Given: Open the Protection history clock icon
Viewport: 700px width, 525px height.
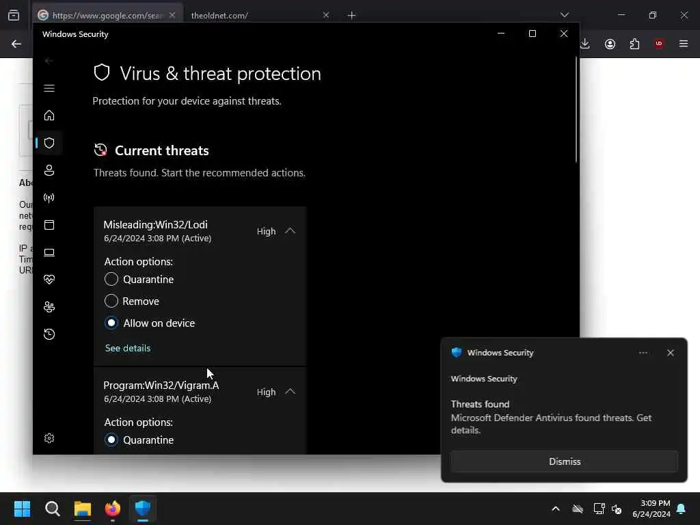Looking at the screenshot, I should pyautogui.click(x=49, y=334).
